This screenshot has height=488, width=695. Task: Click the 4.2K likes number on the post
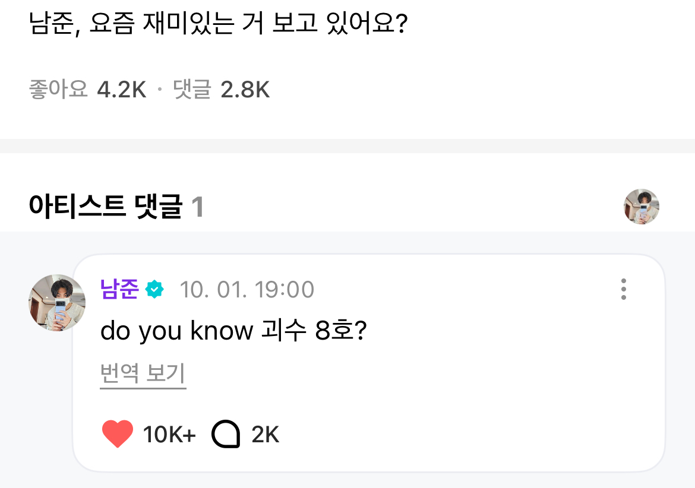(121, 90)
